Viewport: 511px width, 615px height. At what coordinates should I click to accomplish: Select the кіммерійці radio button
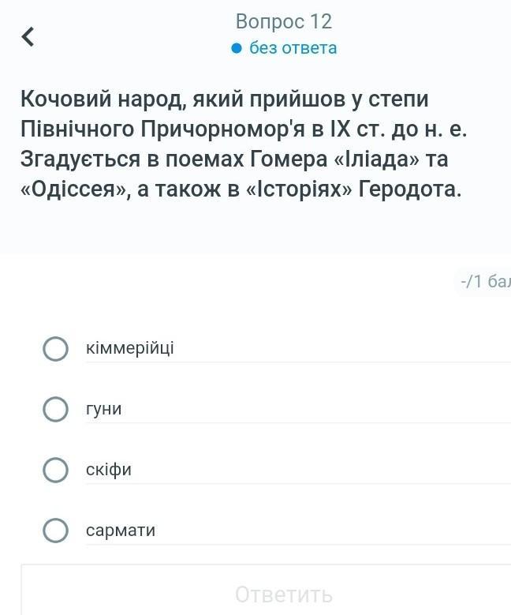click(55, 348)
